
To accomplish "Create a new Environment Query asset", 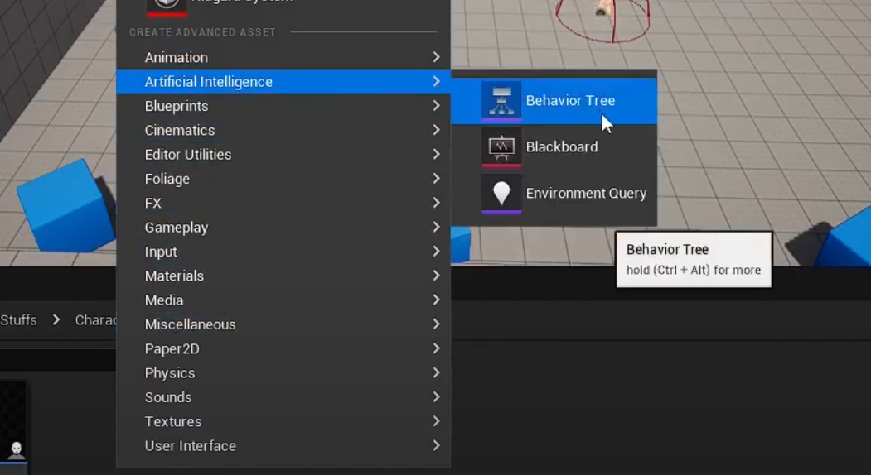I will [x=554, y=194].
